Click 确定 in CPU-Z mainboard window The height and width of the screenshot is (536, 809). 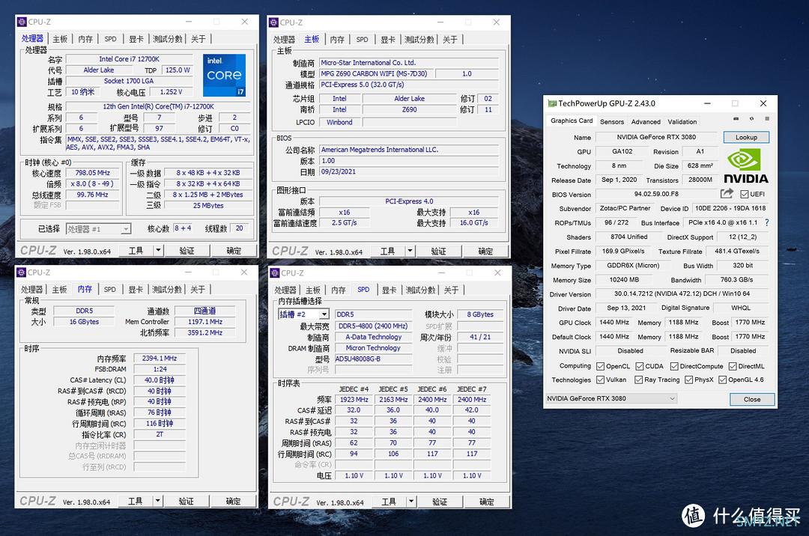pyautogui.click(x=485, y=251)
